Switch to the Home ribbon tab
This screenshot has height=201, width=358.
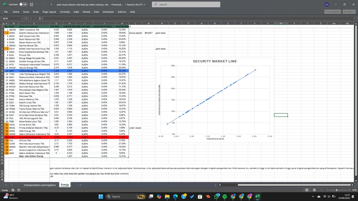coord(16,12)
